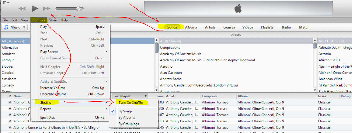Select the Blooper genre
Image resolution: width=352 pixels, height=133 pixels.
point(8,66)
